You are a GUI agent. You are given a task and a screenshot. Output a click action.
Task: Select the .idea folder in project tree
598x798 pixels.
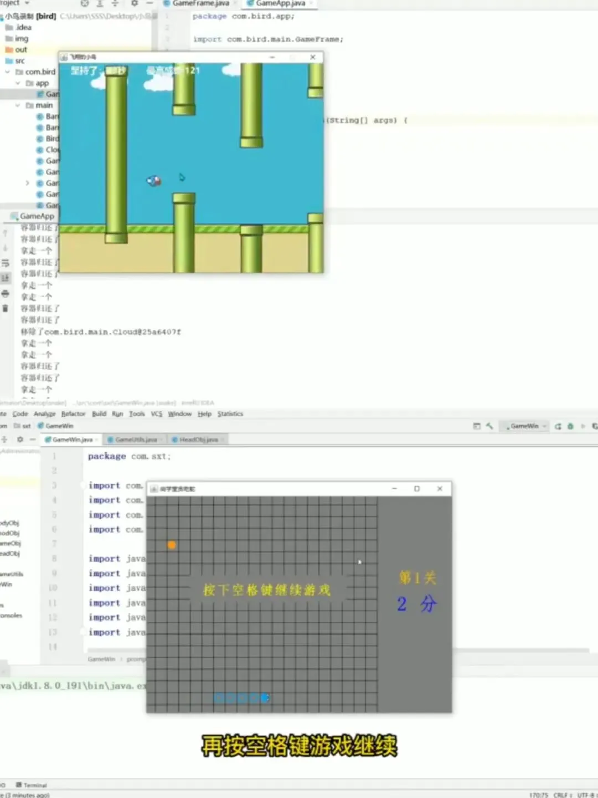[18, 27]
